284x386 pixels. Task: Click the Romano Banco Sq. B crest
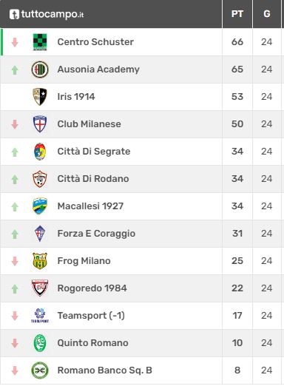tap(40, 370)
